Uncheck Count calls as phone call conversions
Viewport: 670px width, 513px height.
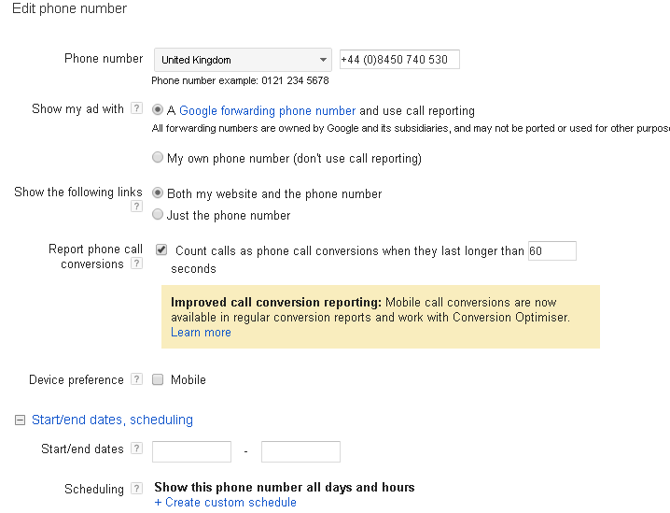click(161, 250)
